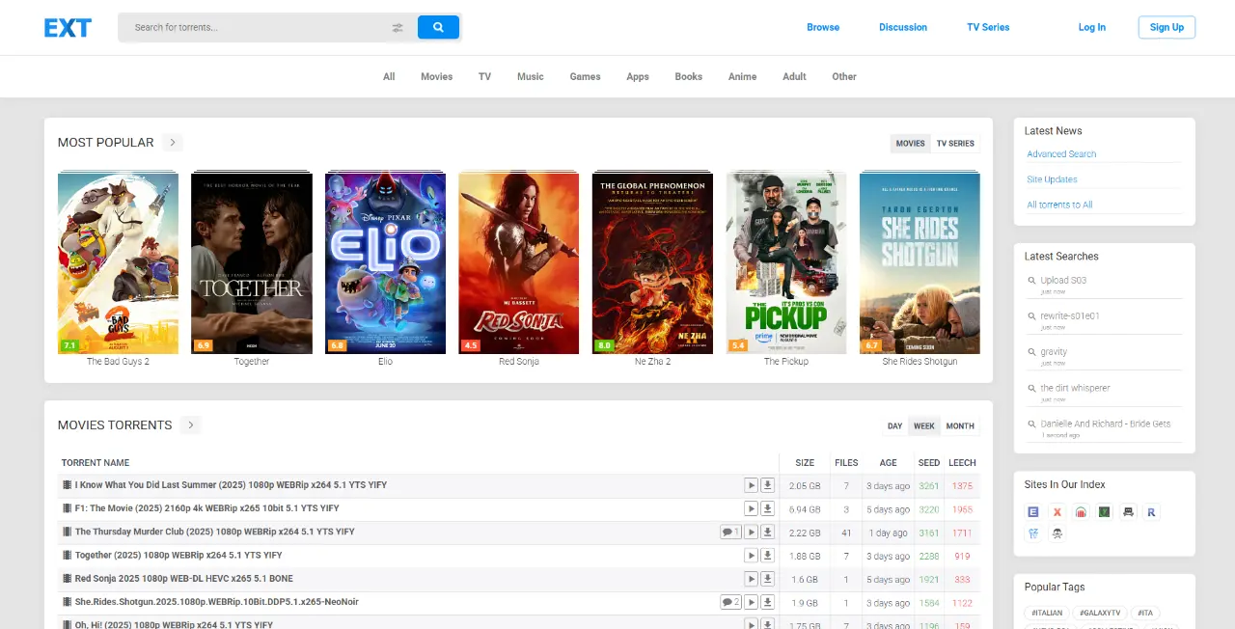Download the She.Rides.Shotgun NeoNoir torrent
This screenshot has height=629, width=1235.
click(x=767, y=602)
